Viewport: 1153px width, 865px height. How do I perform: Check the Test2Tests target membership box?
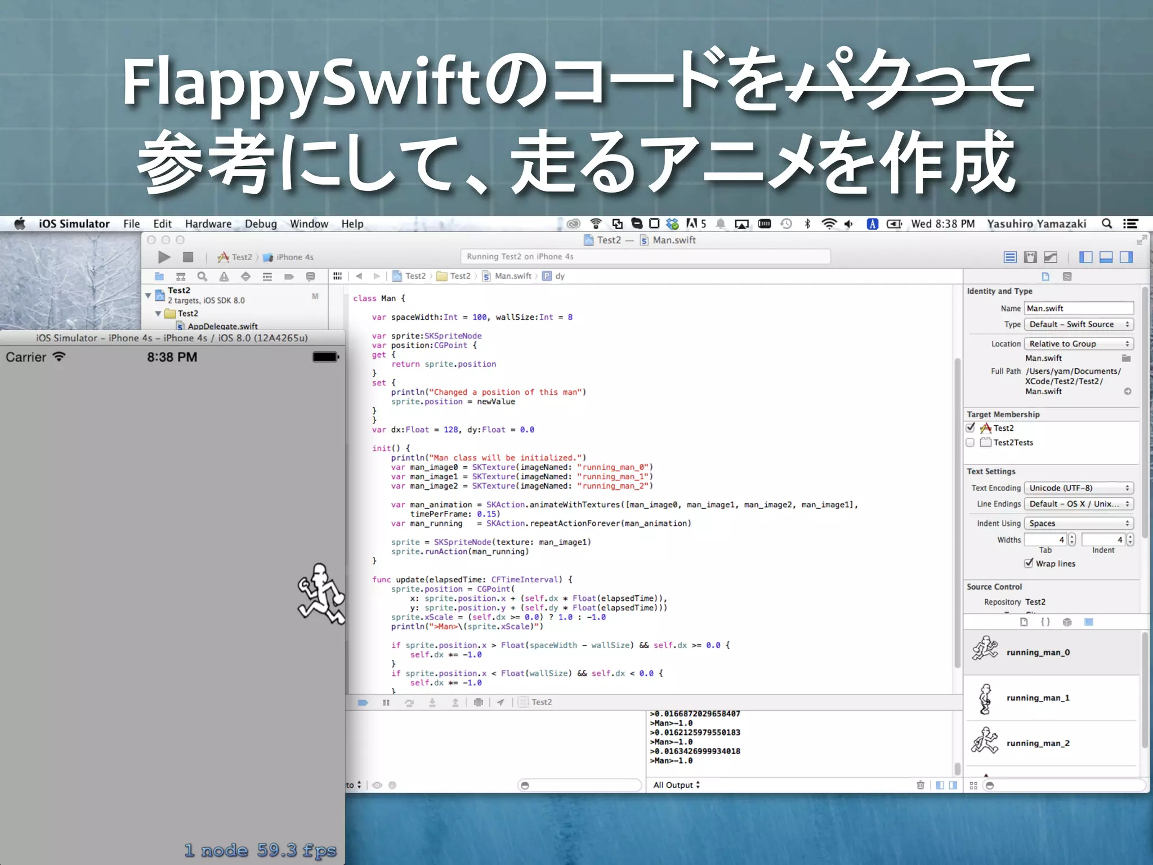(970, 443)
